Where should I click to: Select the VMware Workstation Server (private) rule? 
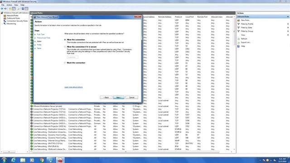point(48,106)
